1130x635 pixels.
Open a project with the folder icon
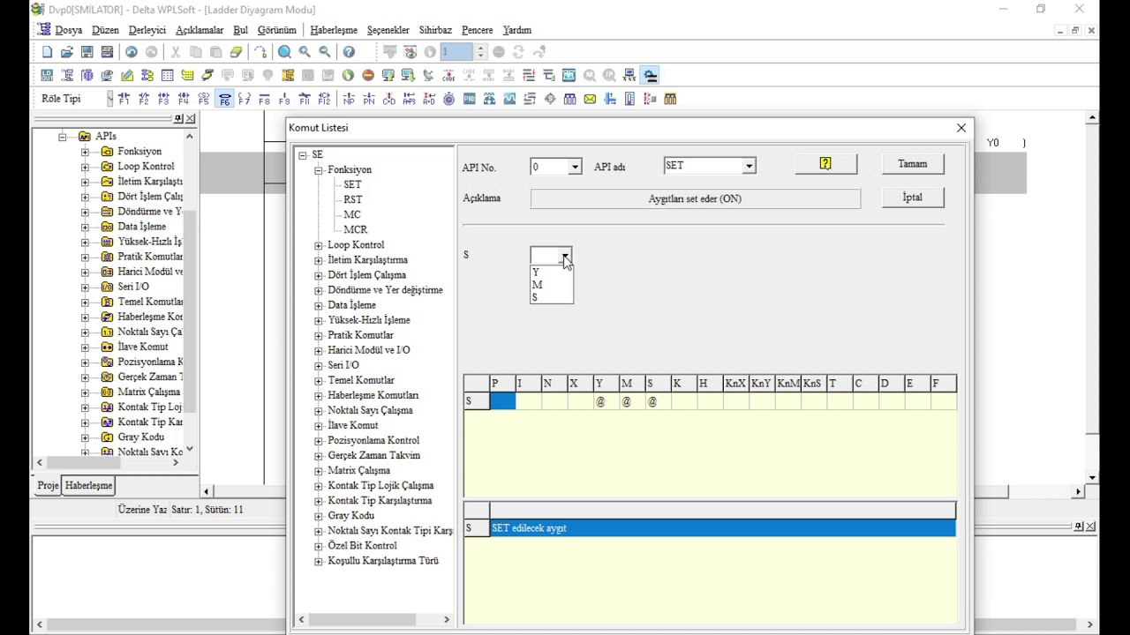67,52
